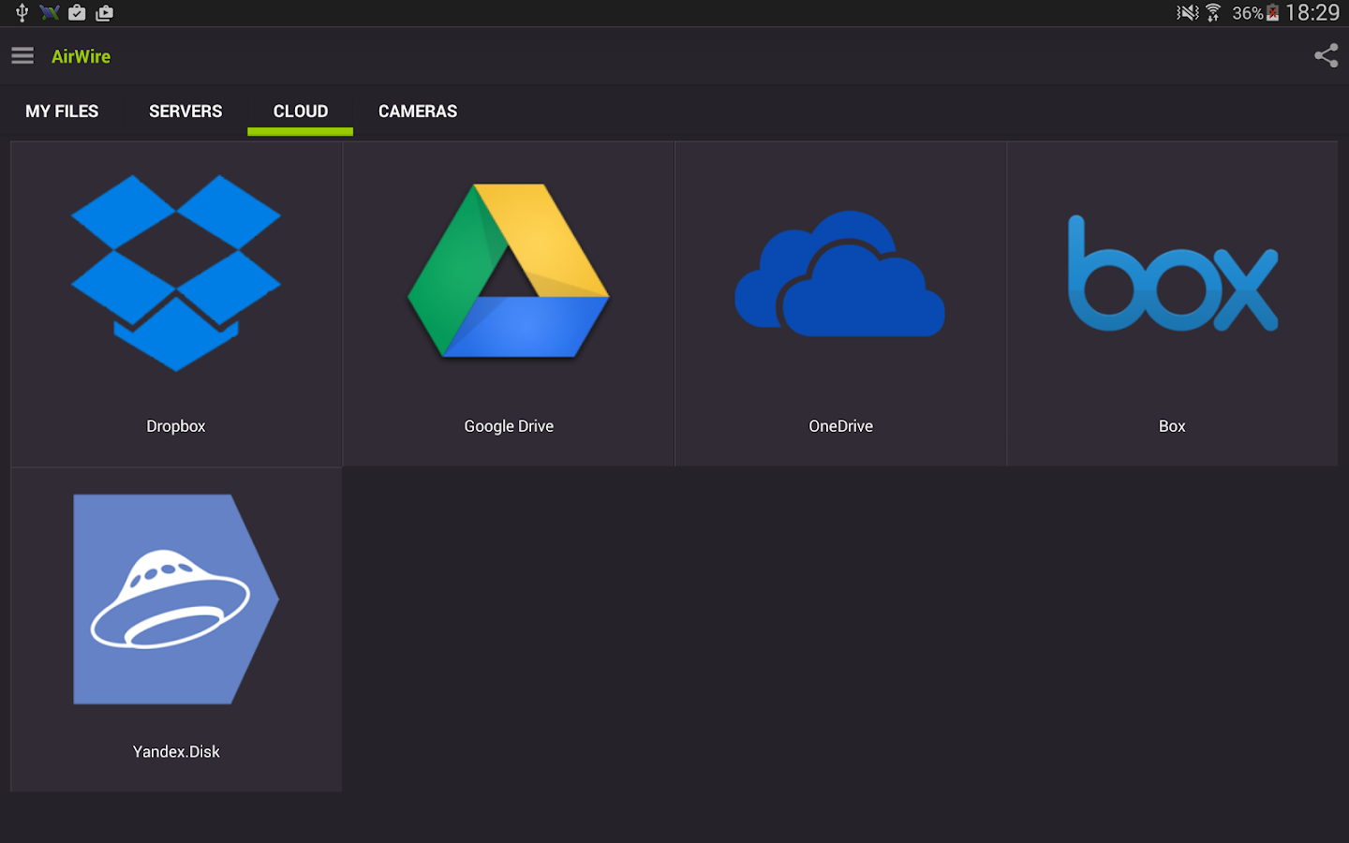The image size is (1349, 843).
Task: Tap the USB connection status icon
Action: coord(22,13)
